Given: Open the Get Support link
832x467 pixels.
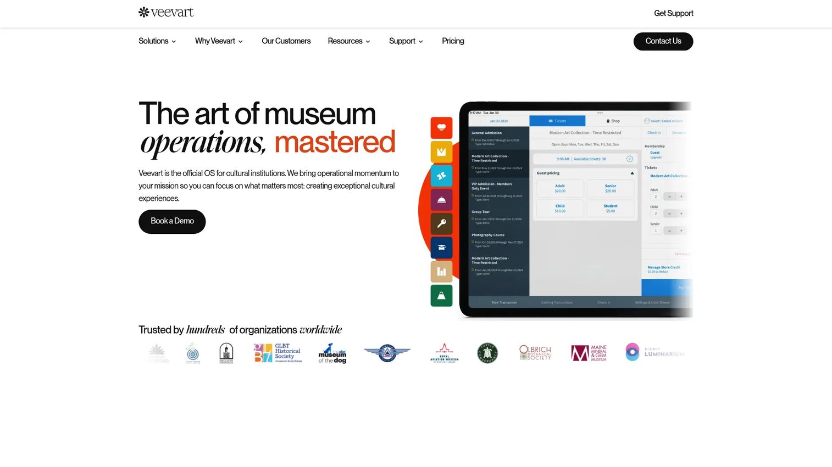Looking at the screenshot, I should [x=674, y=13].
